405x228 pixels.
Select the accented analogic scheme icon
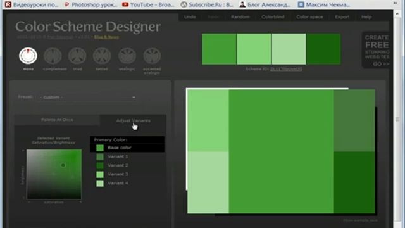[x=152, y=56]
